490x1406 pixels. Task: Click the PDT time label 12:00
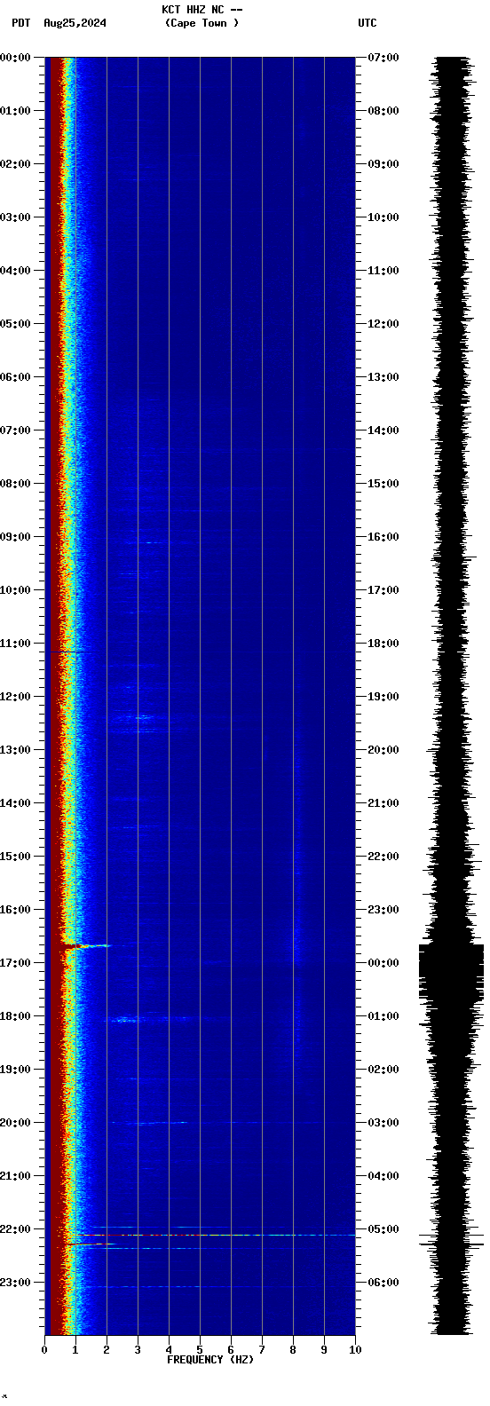pyautogui.click(x=15, y=697)
